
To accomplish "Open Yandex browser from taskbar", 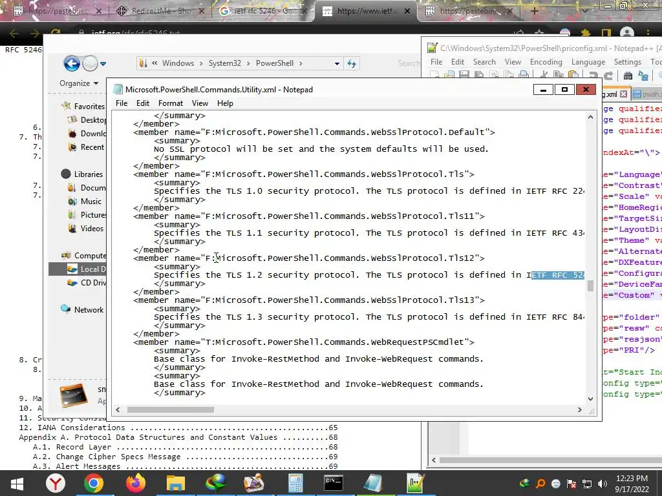I will [x=56, y=483].
